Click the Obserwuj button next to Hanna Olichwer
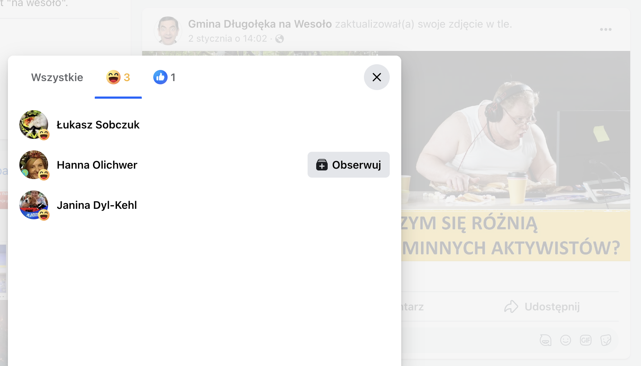641x366 pixels. pyautogui.click(x=348, y=165)
